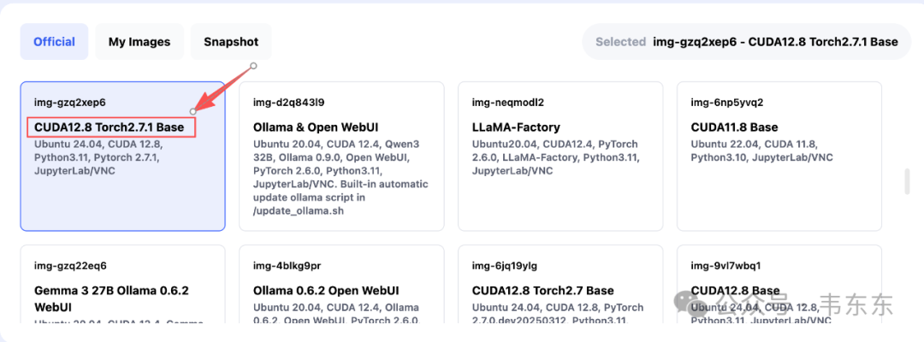Select the CUDA12.8 Torch2.7.1 Base image card
This screenshot has width=924, height=342.
122,156
